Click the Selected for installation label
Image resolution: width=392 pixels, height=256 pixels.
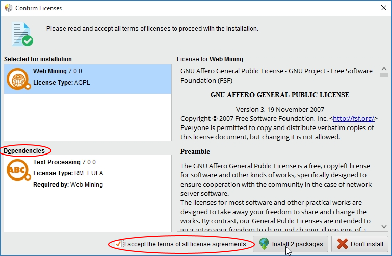click(38, 59)
